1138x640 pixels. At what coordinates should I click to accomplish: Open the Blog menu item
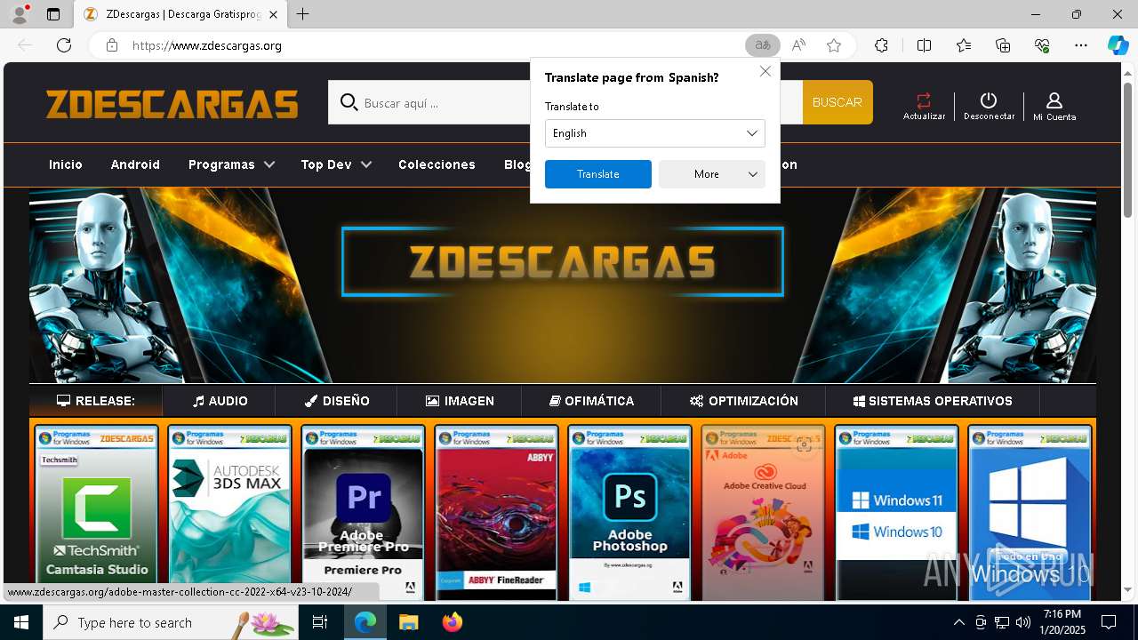[x=517, y=164]
